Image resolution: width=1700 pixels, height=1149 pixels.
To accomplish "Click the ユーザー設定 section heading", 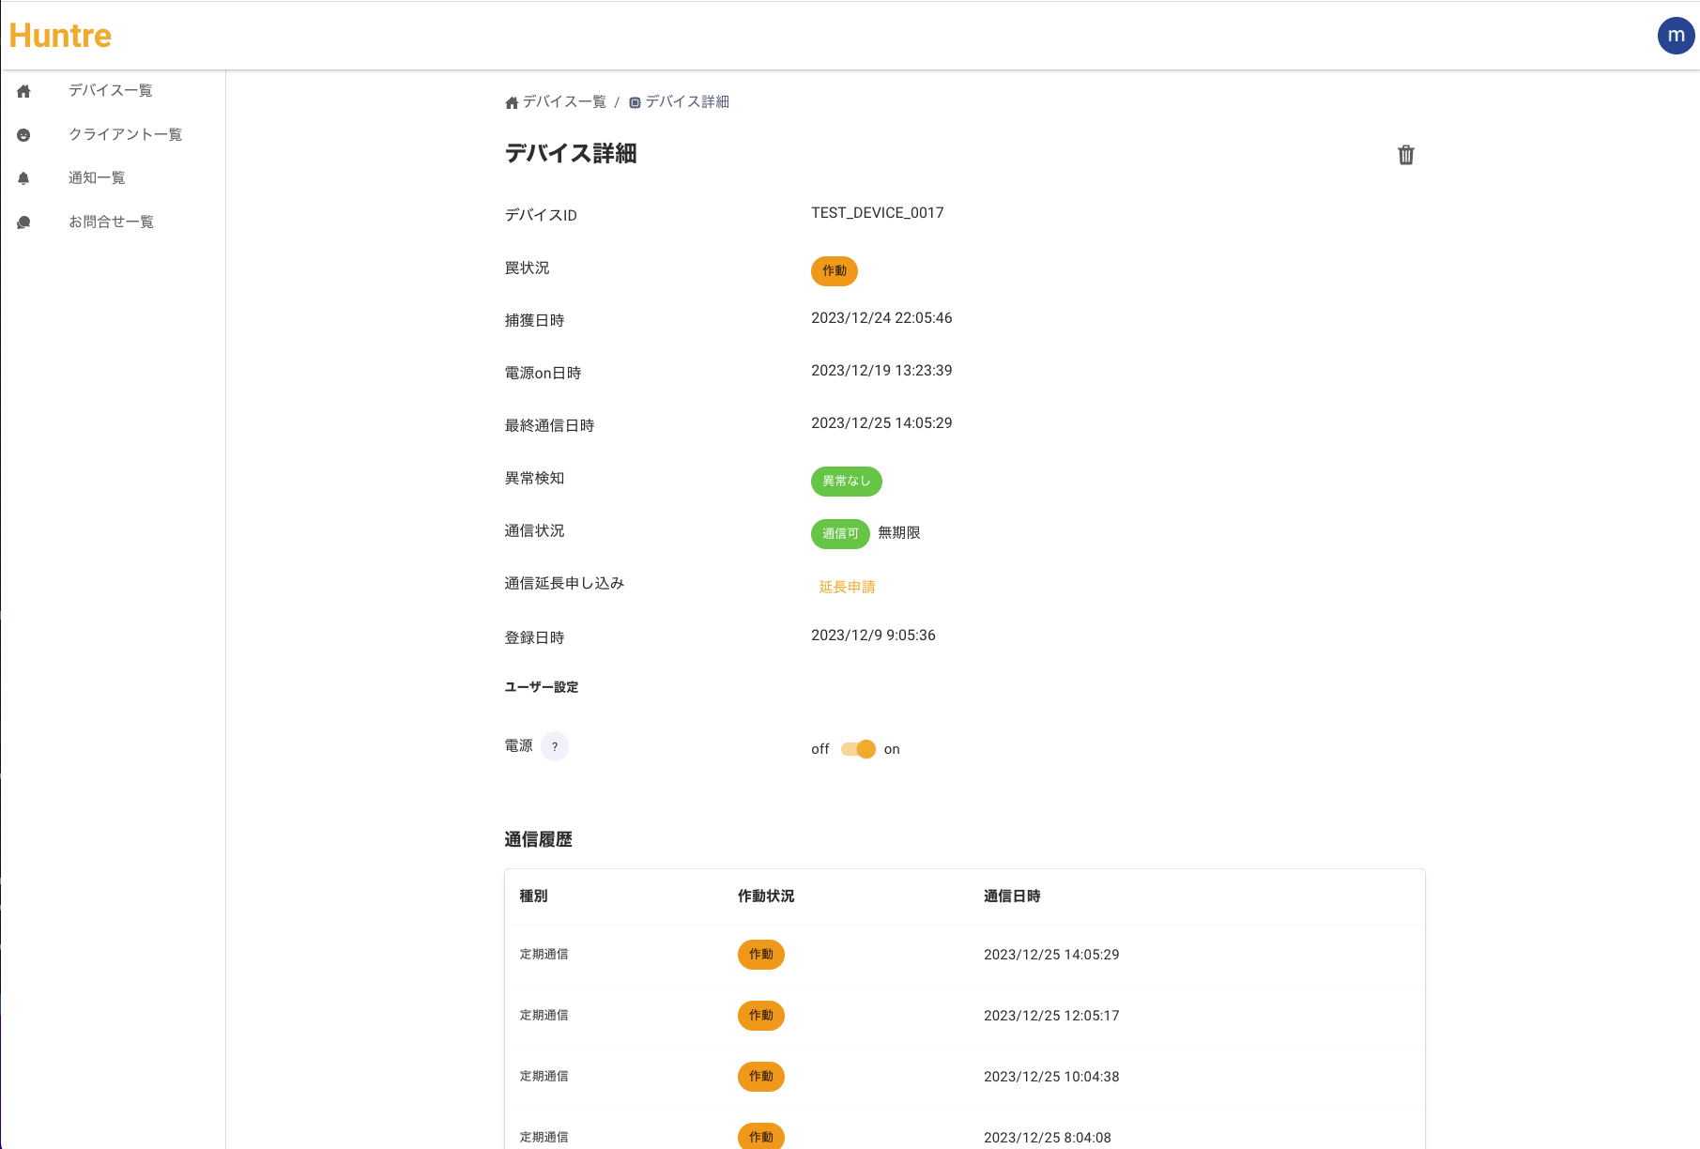I will click(x=542, y=687).
